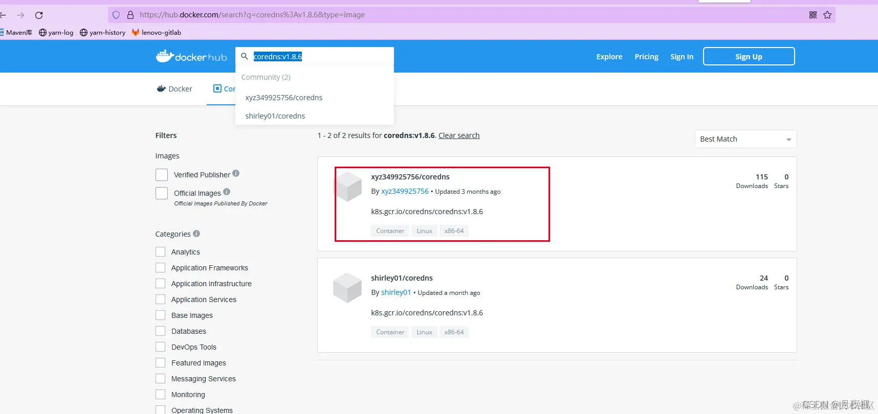Open the yarn-history bookmark
The height and width of the screenshot is (414, 878).
(103, 32)
